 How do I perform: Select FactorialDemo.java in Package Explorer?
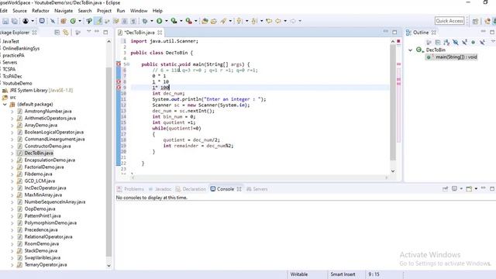44,167
